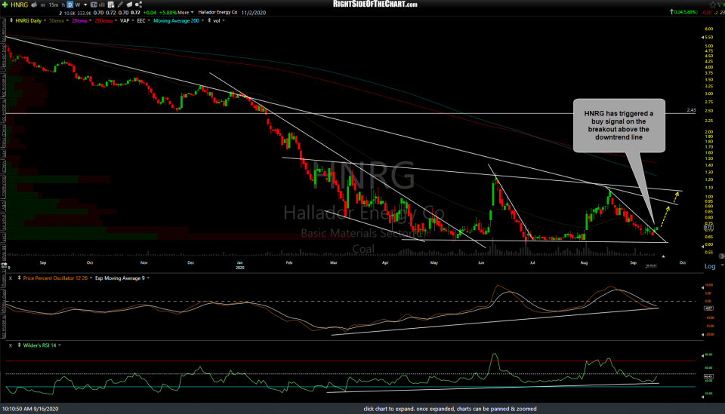725x414 pixels.
Task: Click the move handle beside vol
Action: (209, 21)
